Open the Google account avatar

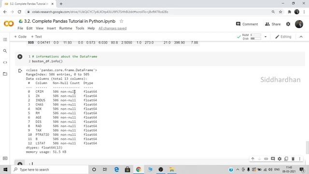299,24
